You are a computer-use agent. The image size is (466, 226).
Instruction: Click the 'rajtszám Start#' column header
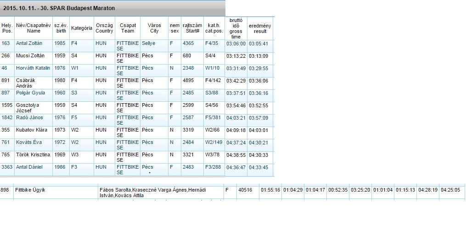pyautogui.click(x=192, y=28)
